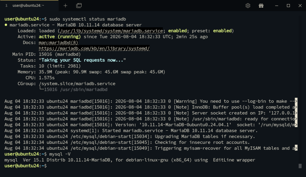306x177 pixels.
Task: Click the InnoDB Buffer pool(s) log line
Action: [151, 107]
